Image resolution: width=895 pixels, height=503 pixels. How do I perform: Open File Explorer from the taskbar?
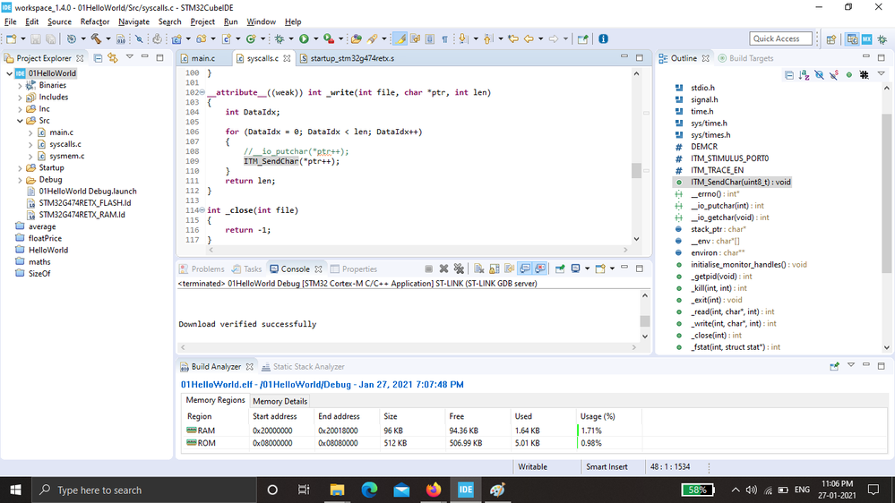(x=338, y=490)
